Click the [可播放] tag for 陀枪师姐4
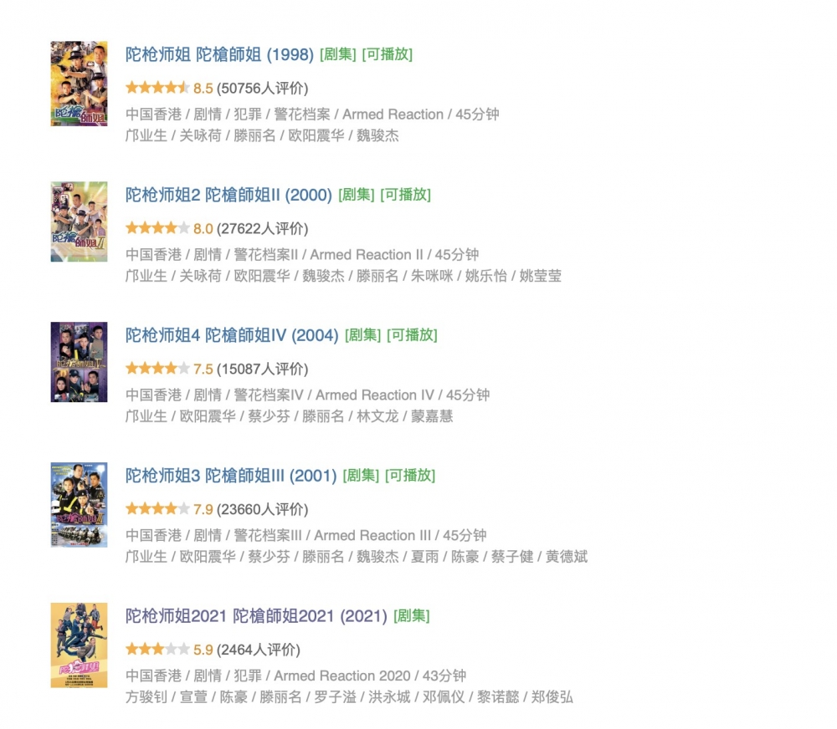Viewport: 837px width, 729px height. click(412, 335)
